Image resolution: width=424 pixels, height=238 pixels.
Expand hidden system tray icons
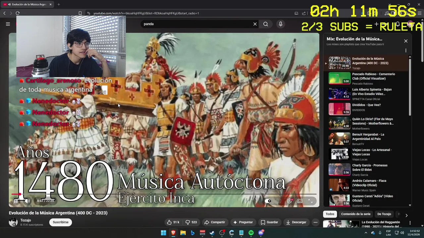[x=366, y=233]
